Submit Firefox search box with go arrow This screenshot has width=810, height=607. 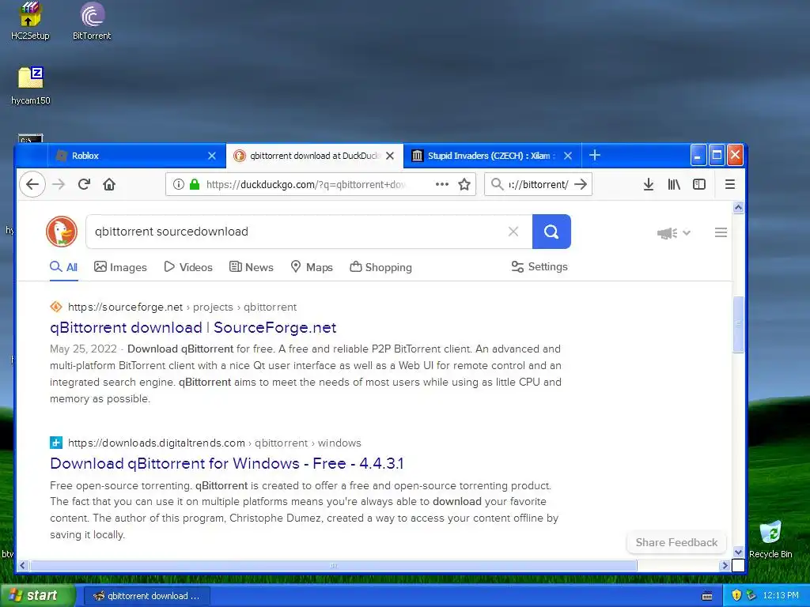coord(581,184)
